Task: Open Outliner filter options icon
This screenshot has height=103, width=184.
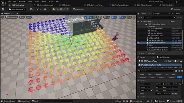Action: pyautogui.click(x=140, y=17)
